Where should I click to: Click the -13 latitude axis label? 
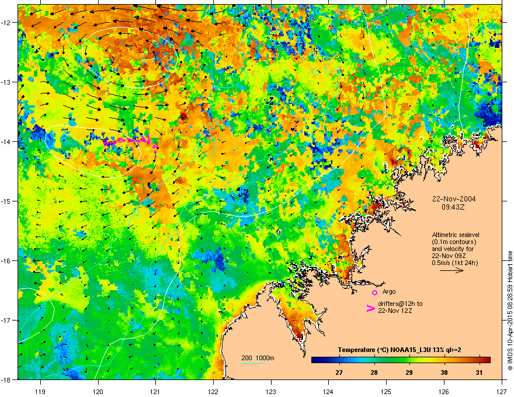tap(6, 82)
